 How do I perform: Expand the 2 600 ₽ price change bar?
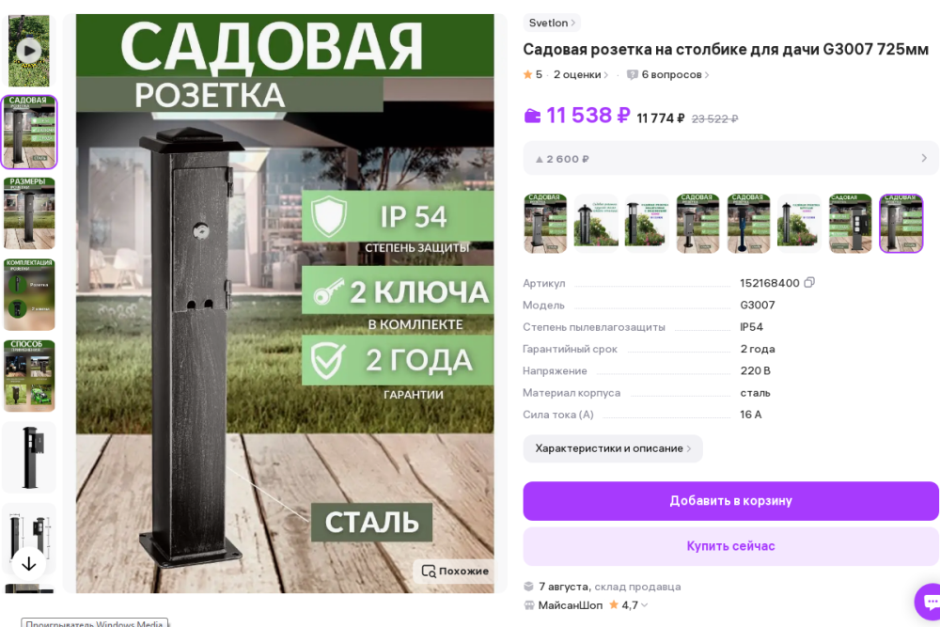pyautogui.click(x=730, y=158)
